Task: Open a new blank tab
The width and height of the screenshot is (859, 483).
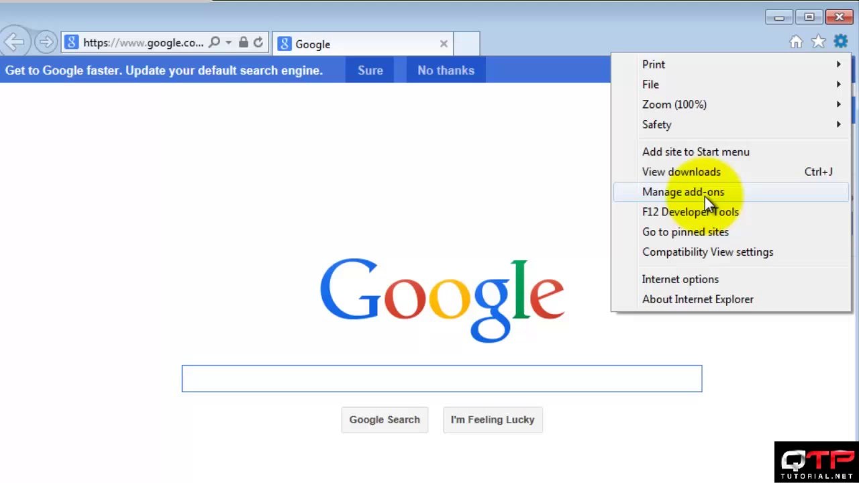Action: [x=466, y=44]
